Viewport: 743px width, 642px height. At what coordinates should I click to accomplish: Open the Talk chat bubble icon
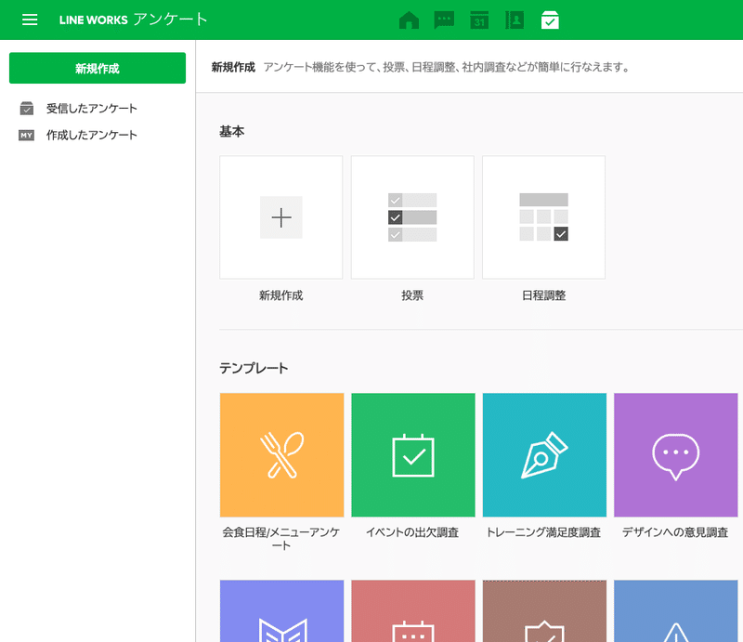[x=444, y=20]
